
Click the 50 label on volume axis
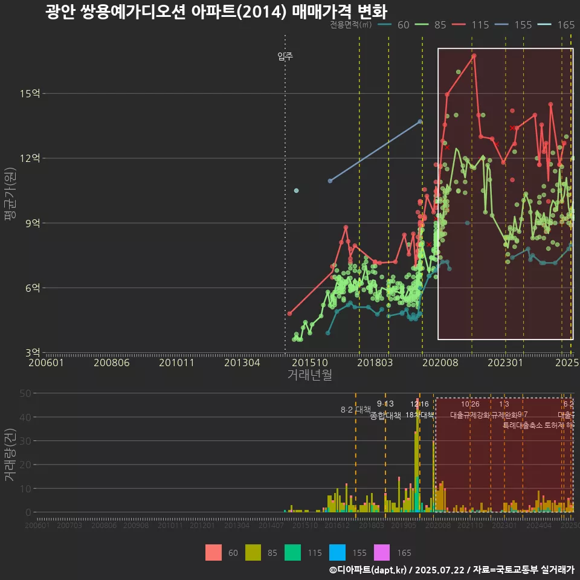point(25,393)
